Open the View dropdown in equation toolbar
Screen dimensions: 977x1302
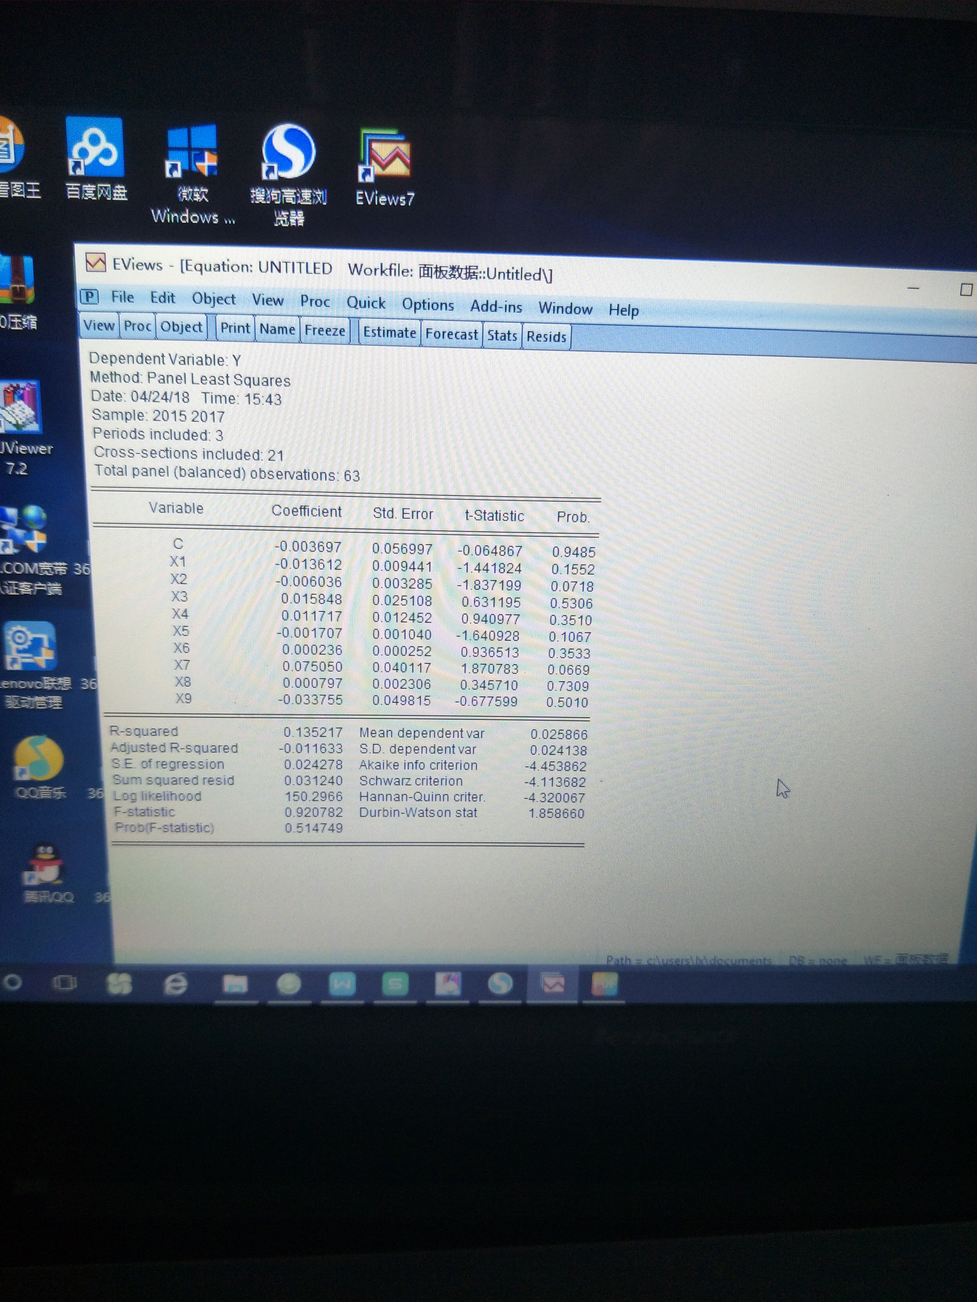pos(98,325)
